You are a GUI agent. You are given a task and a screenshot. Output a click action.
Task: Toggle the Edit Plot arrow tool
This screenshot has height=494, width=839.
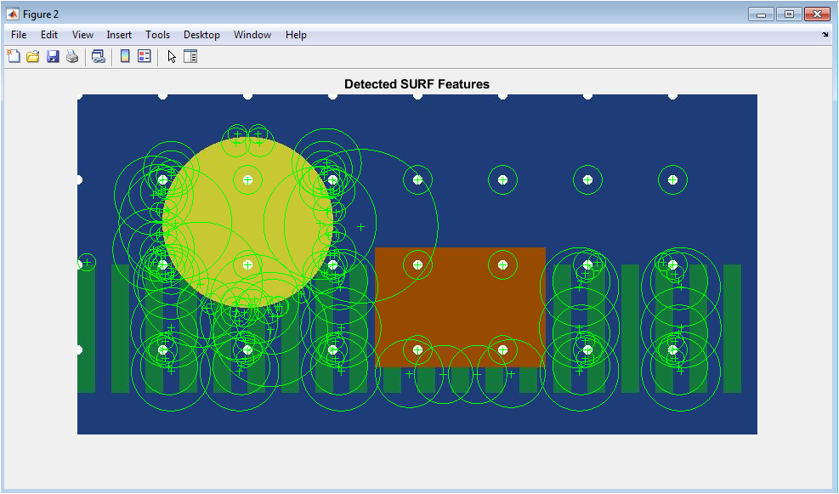coord(171,57)
